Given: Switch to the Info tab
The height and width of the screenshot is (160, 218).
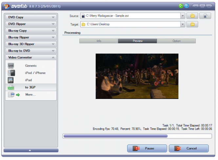Looking at the screenshot, I should click(99, 41).
